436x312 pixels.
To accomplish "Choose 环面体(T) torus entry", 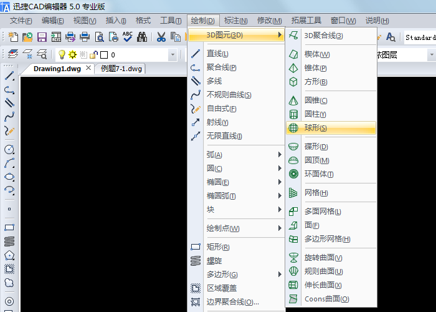I will pos(331,174).
